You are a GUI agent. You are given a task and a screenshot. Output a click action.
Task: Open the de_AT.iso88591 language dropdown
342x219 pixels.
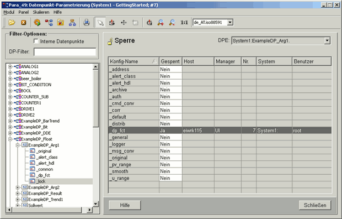point(230,22)
